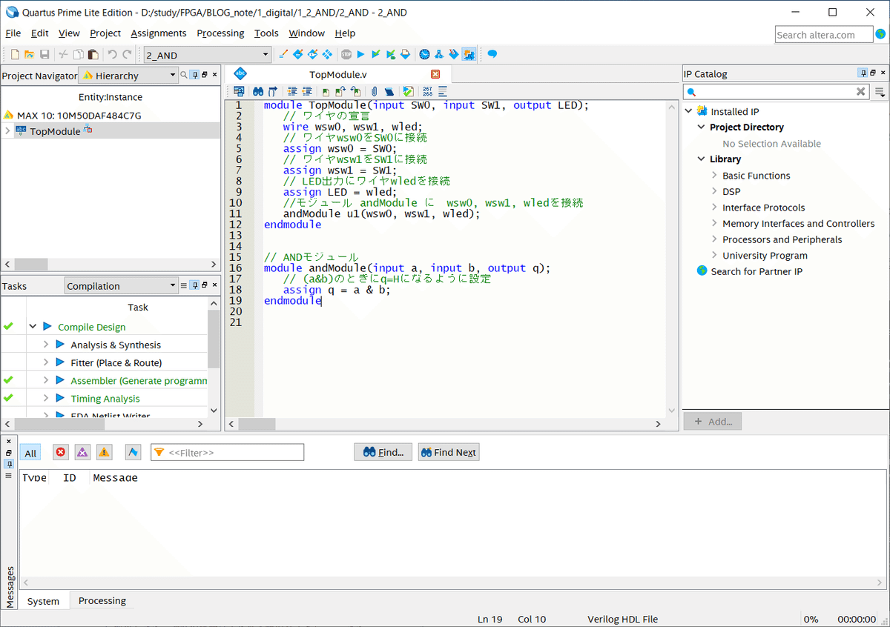890x627 pixels.
Task: Click the paste clipboard icon in toolbar
Action: coord(93,54)
